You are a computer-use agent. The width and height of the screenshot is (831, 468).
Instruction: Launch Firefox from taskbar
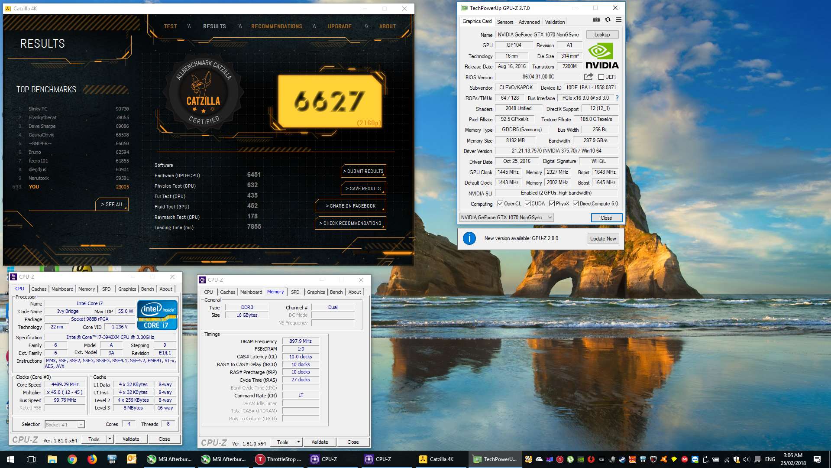coord(92,459)
